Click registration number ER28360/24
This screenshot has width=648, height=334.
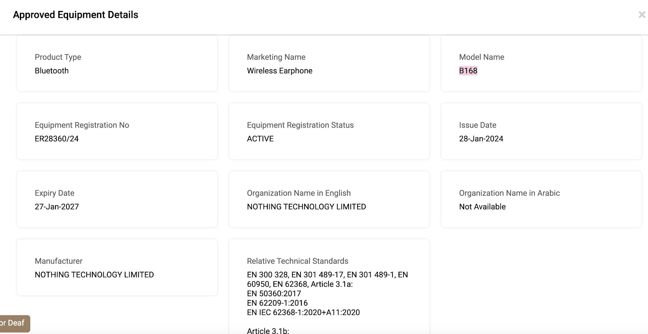pyautogui.click(x=57, y=139)
